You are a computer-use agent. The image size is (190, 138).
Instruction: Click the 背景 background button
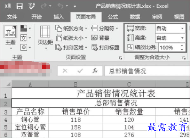(100, 38)
